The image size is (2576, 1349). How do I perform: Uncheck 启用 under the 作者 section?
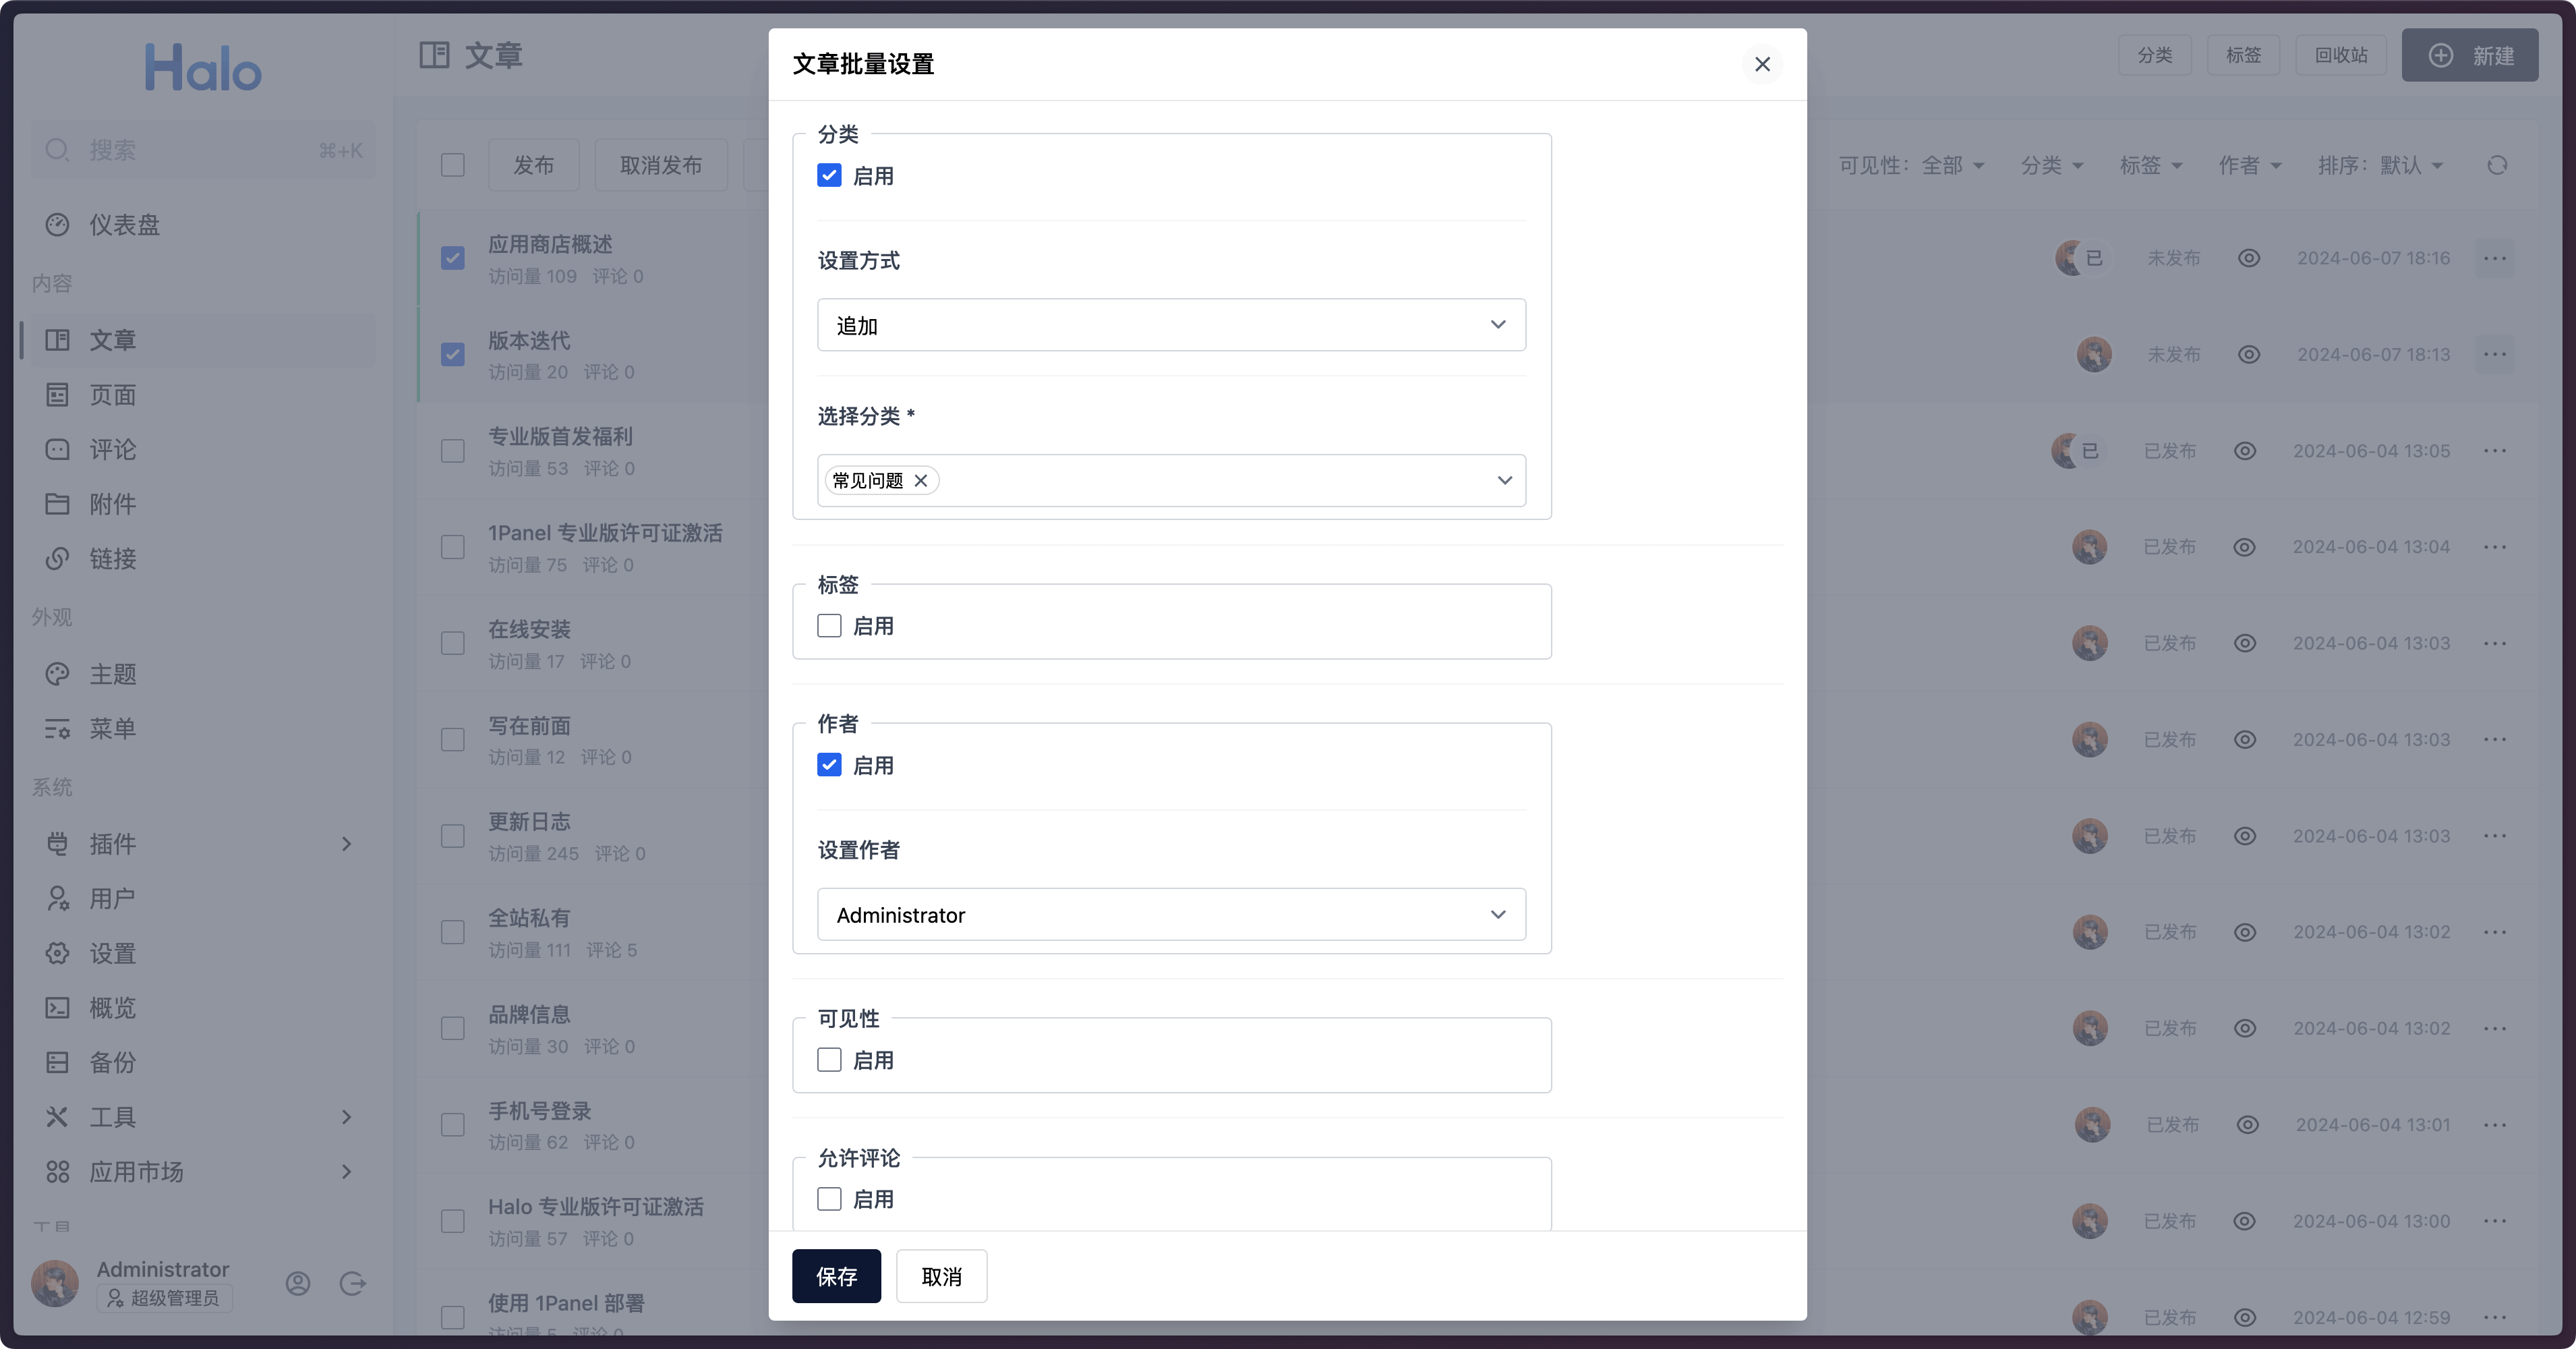coord(829,765)
